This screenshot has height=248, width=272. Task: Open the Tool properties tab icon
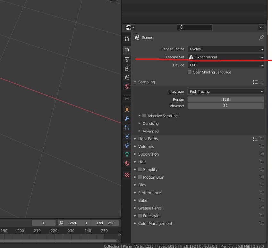click(x=127, y=39)
